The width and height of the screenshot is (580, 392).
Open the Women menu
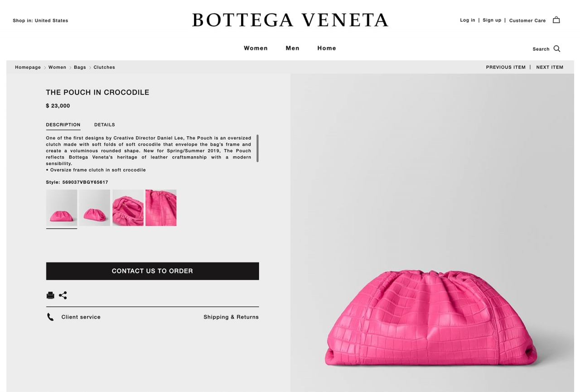coord(256,48)
